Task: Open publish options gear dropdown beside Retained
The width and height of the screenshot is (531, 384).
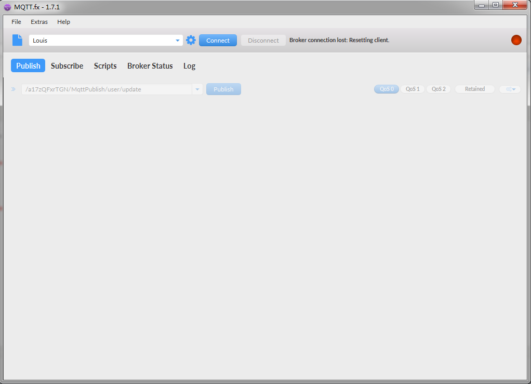Action: point(510,89)
